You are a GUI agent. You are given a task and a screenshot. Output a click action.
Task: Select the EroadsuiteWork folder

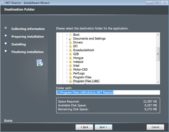click(84, 50)
